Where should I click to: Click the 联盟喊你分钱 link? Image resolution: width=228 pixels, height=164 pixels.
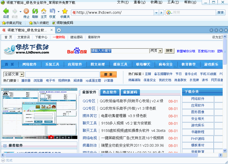click(186, 51)
